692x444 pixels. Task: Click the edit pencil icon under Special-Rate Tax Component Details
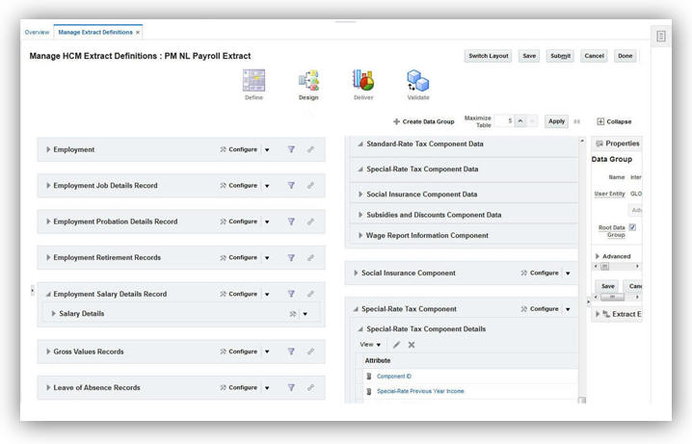[396, 345]
